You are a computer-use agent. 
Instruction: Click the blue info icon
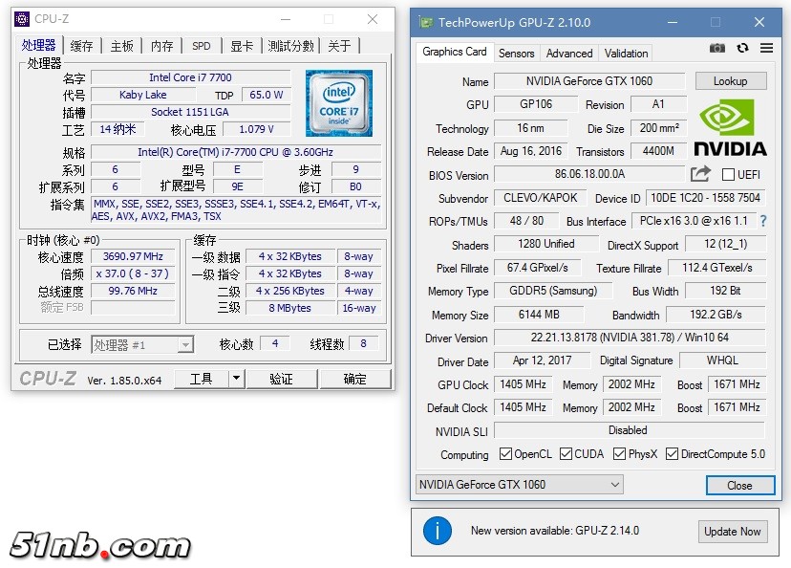tap(438, 531)
